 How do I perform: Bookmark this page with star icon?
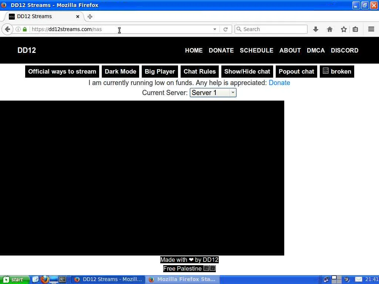click(343, 29)
